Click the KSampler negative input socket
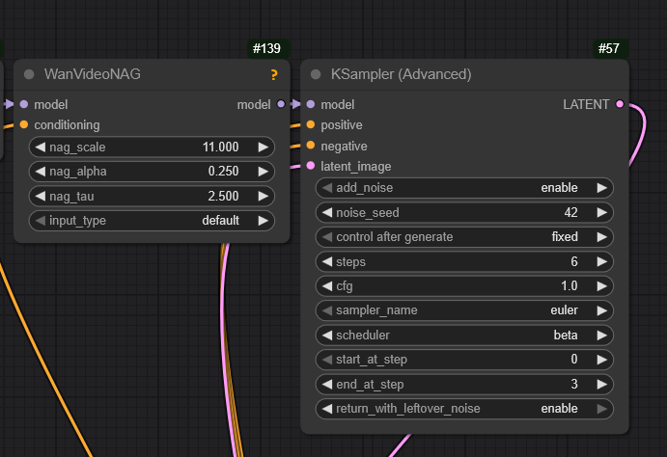Viewport: 667px width, 457px height. (311, 146)
